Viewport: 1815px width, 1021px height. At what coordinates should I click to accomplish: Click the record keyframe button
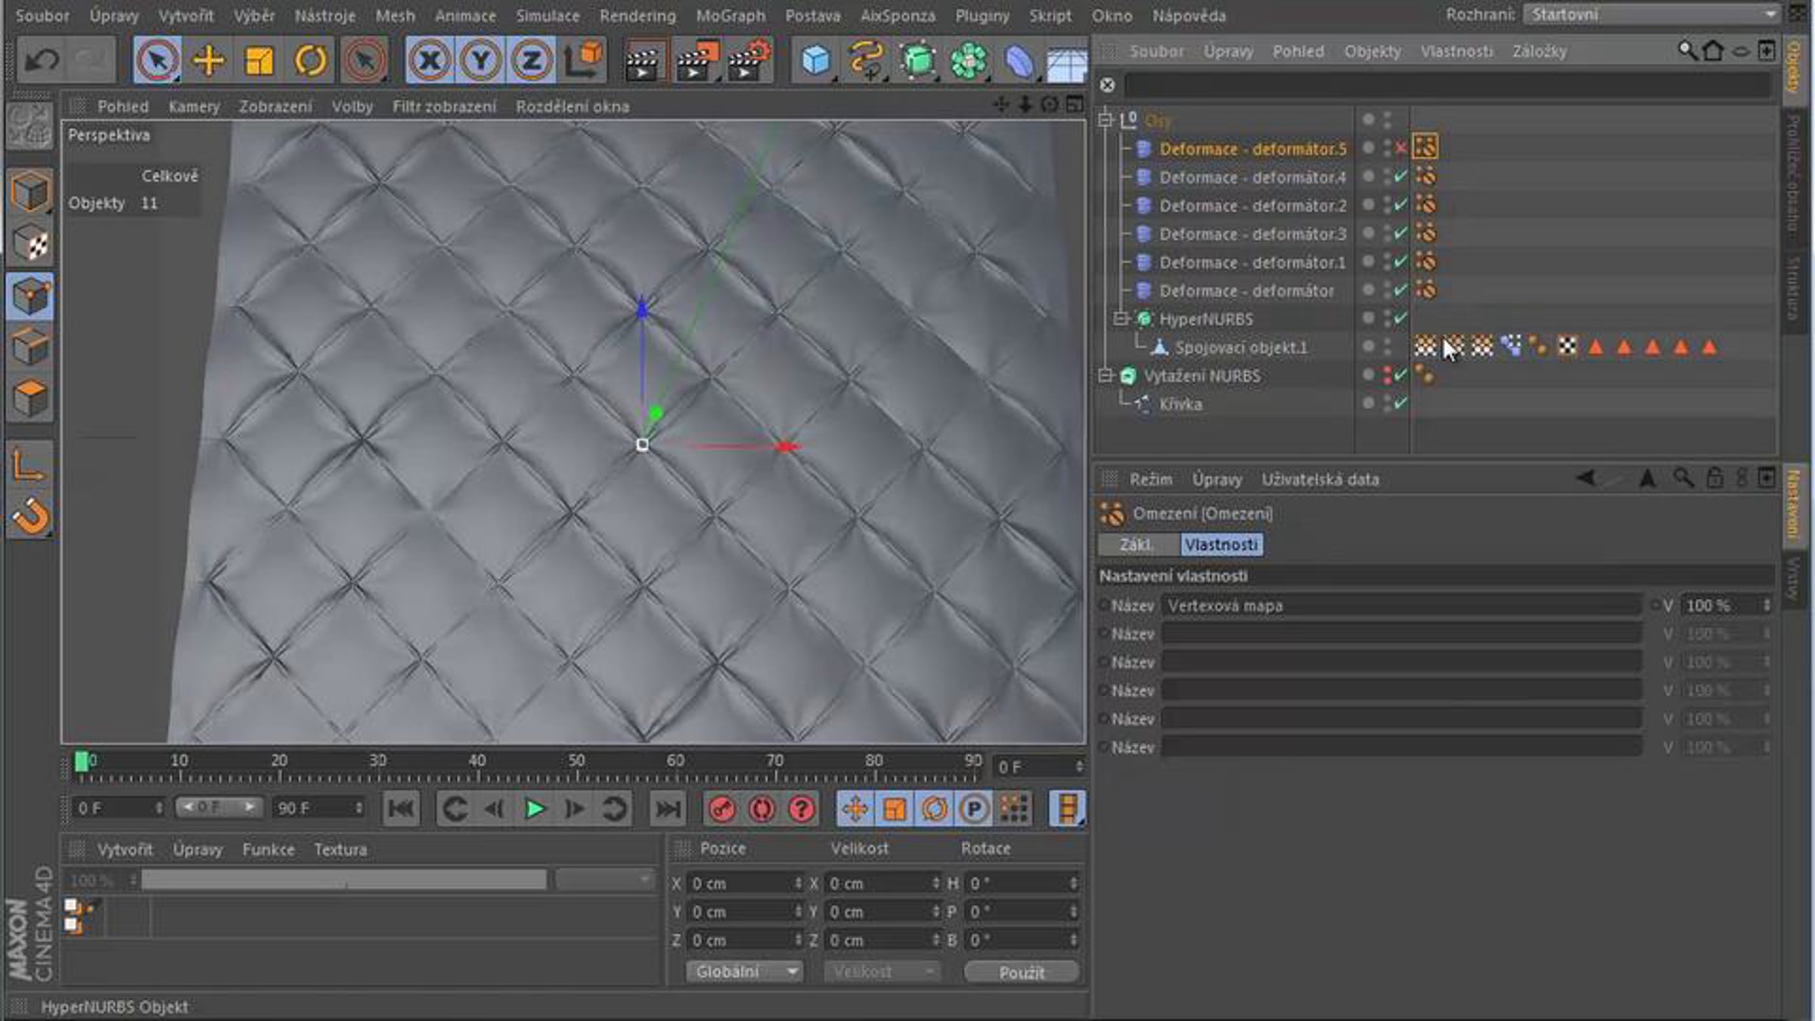721,809
